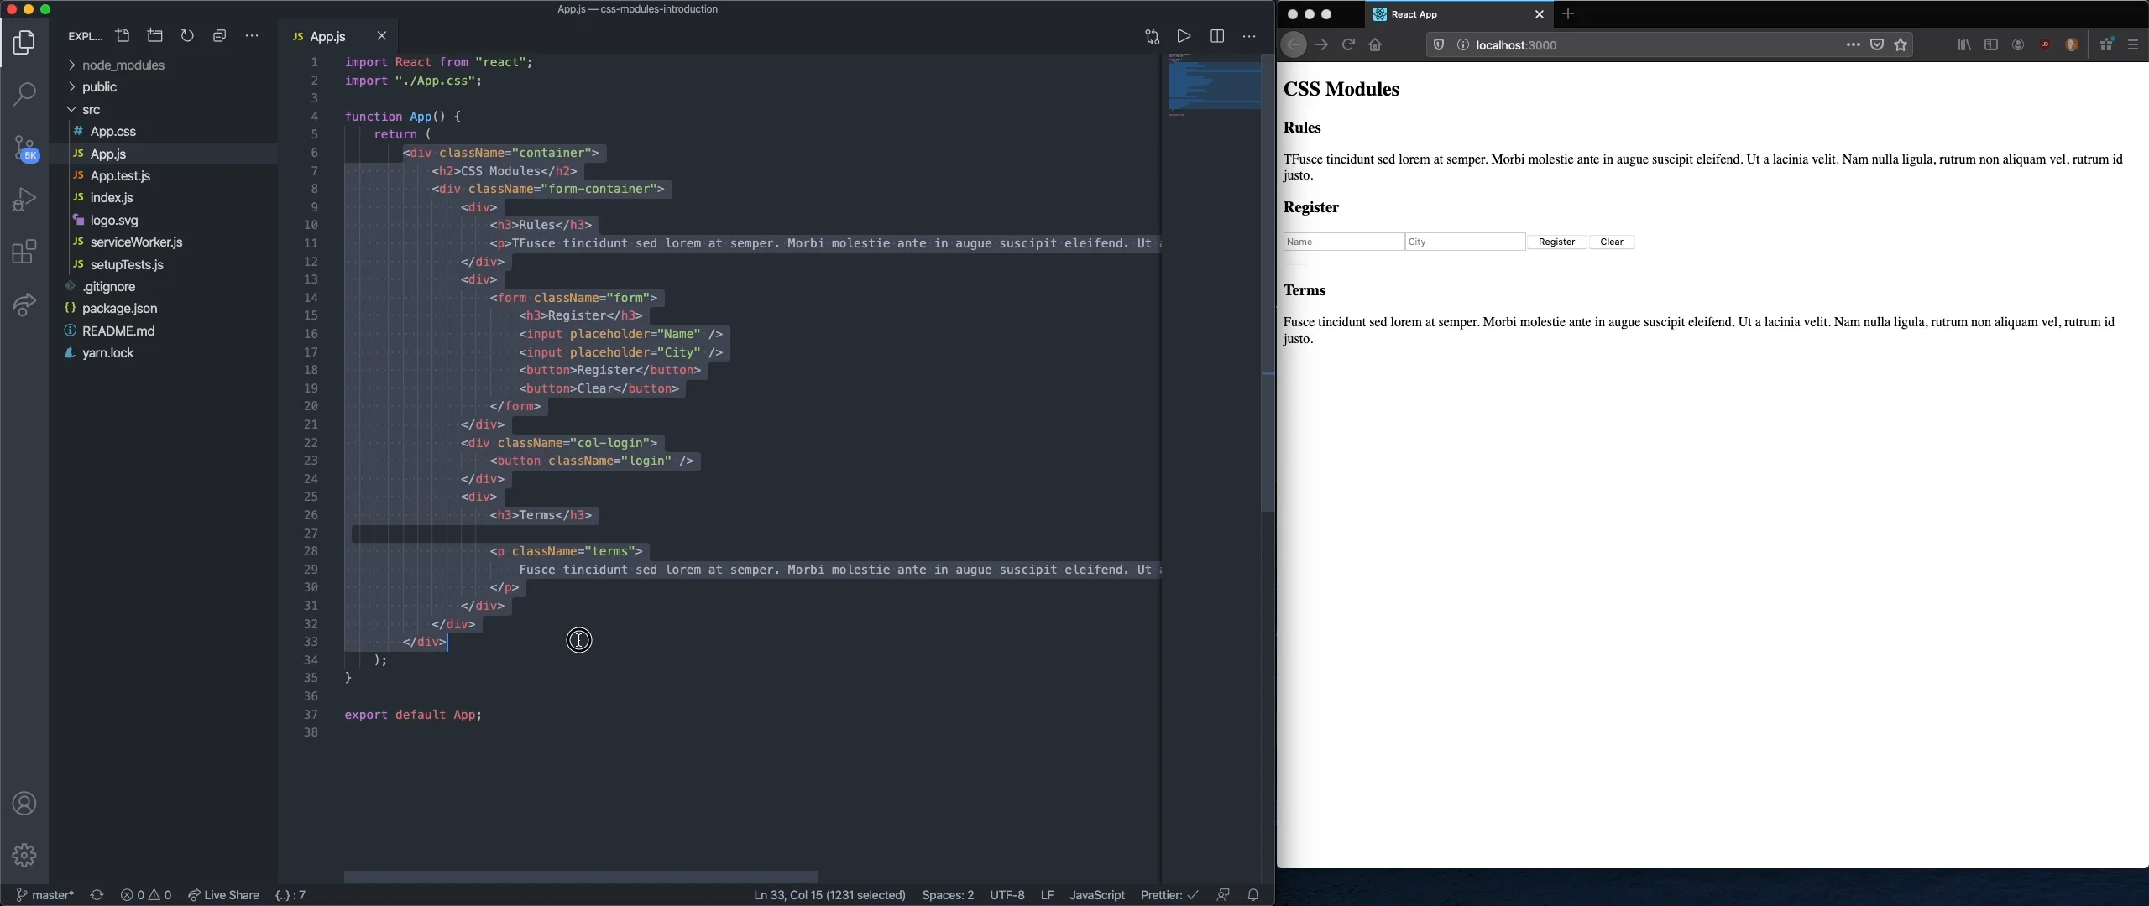Open the Source Control view showing 5K changes
2149x906 pixels.
24,148
